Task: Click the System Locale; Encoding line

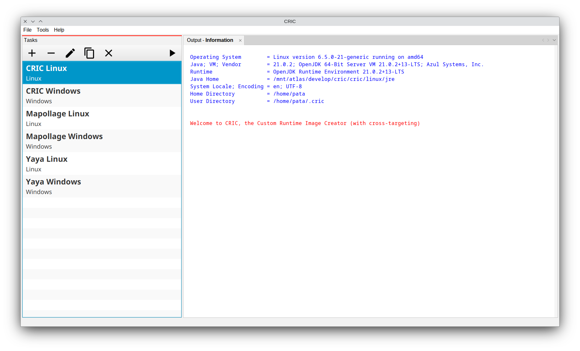Action: pyautogui.click(x=246, y=87)
